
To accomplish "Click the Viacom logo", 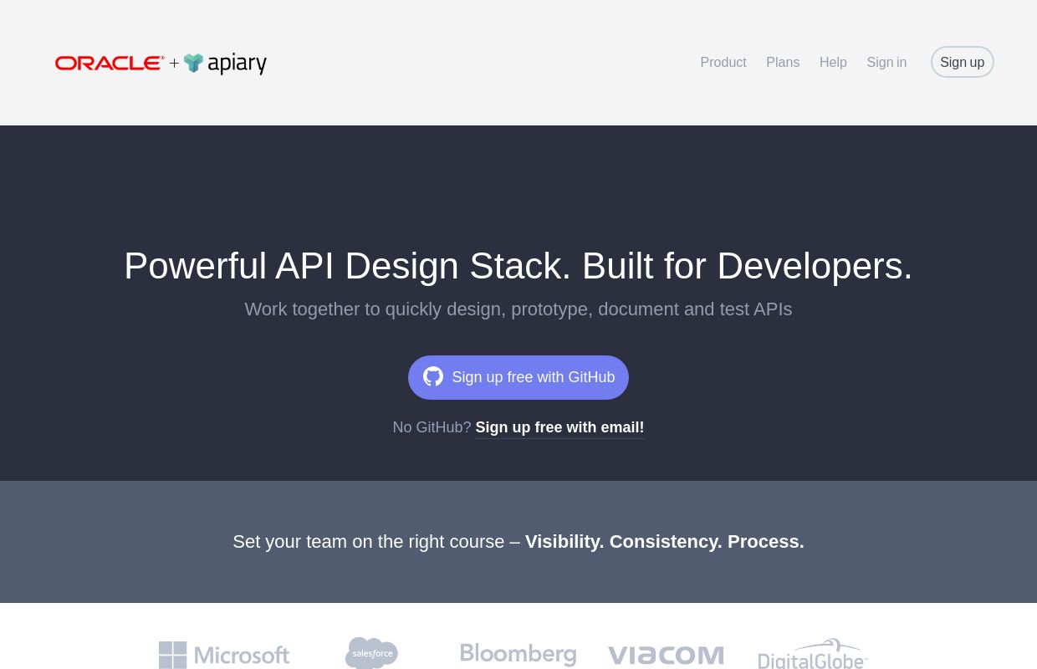I will pyautogui.click(x=666, y=656).
